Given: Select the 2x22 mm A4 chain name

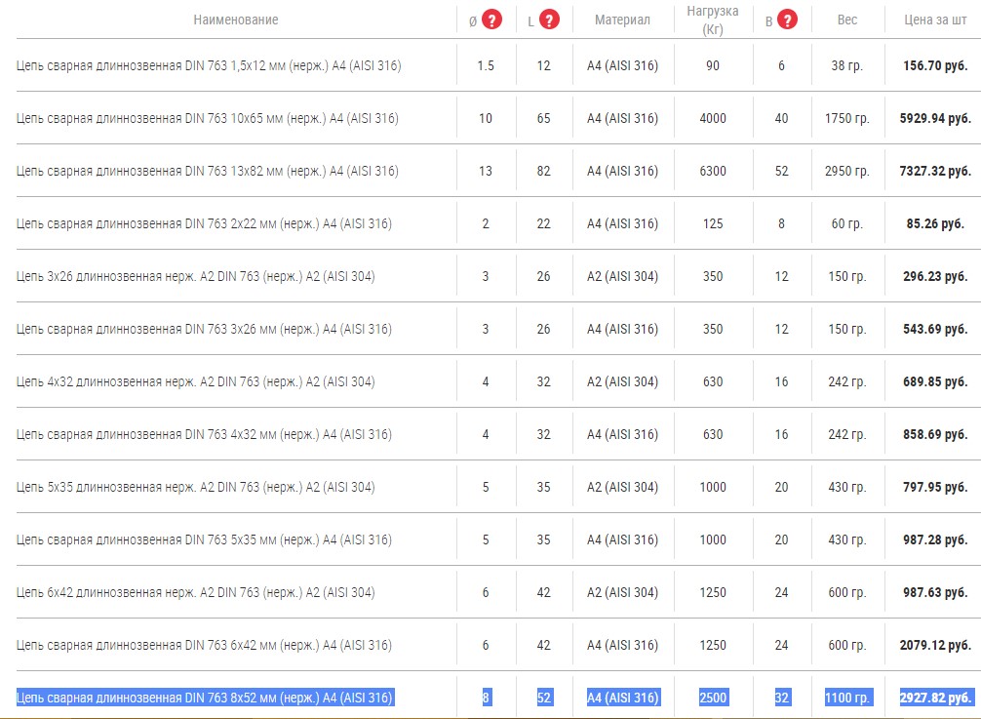Looking at the screenshot, I should pyautogui.click(x=204, y=223).
